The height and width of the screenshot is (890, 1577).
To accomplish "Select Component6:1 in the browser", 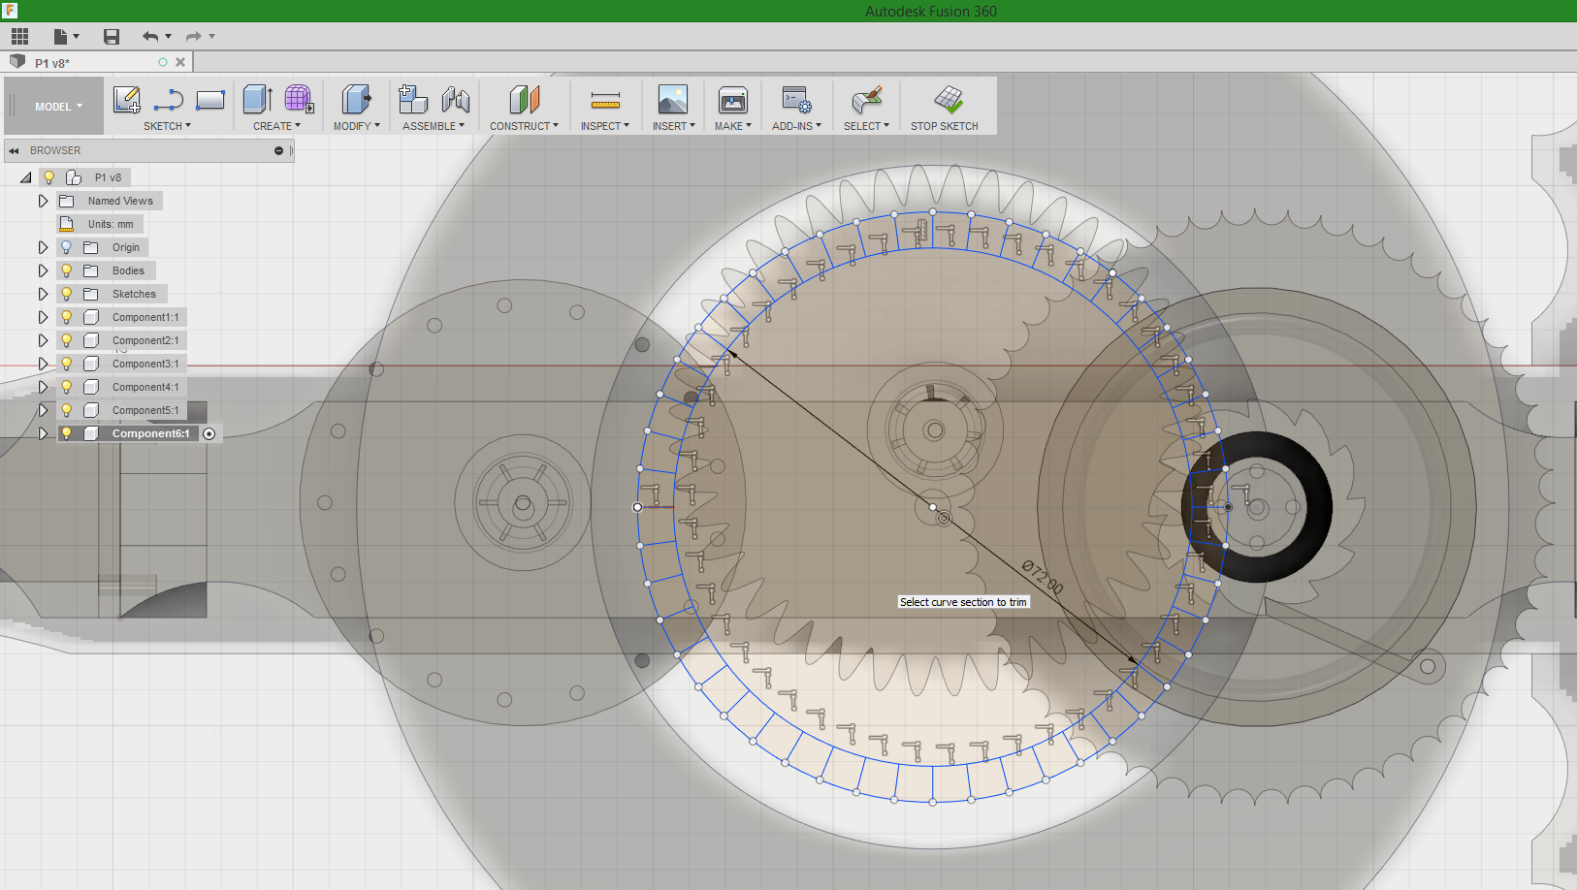I will coord(151,433).
